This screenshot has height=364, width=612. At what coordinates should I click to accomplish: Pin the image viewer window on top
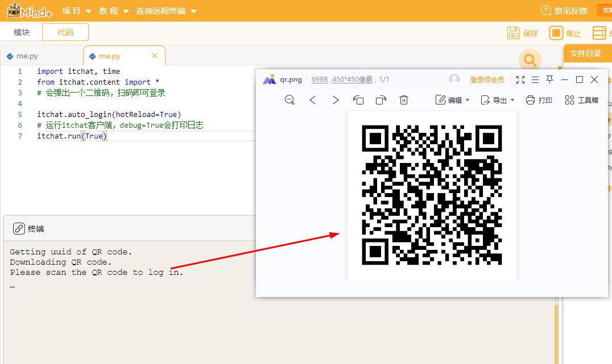[549, 80]
